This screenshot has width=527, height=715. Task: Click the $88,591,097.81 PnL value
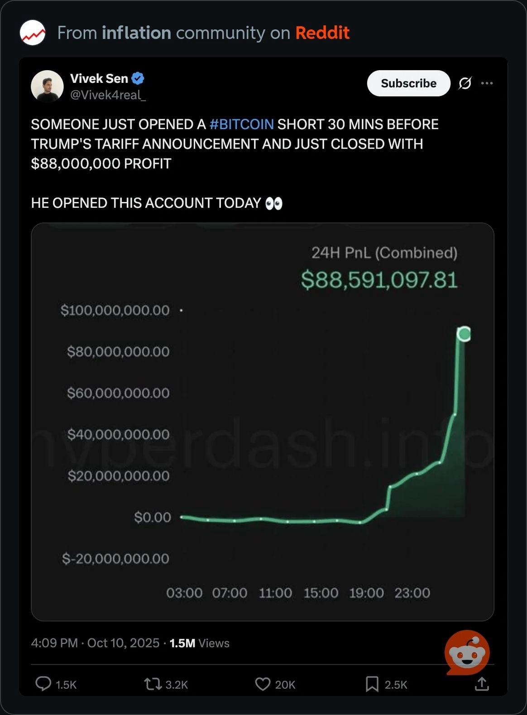(379, 280)
